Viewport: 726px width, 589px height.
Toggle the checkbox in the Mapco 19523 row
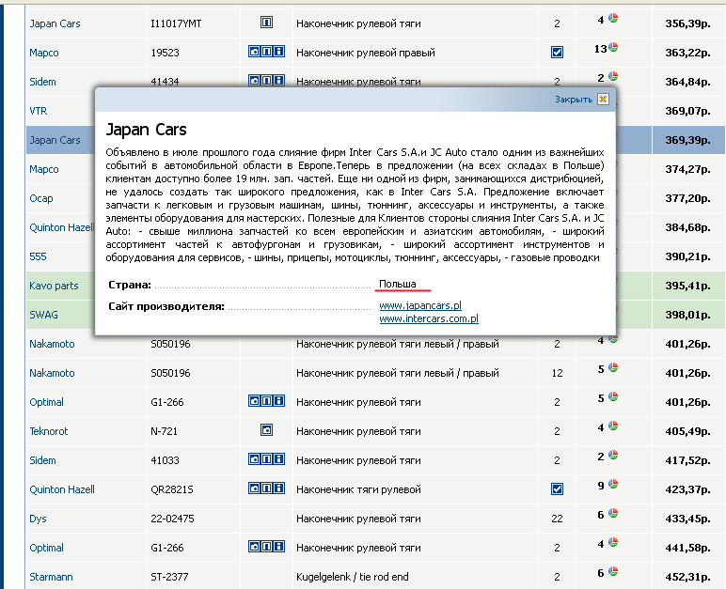click(557, 53)
